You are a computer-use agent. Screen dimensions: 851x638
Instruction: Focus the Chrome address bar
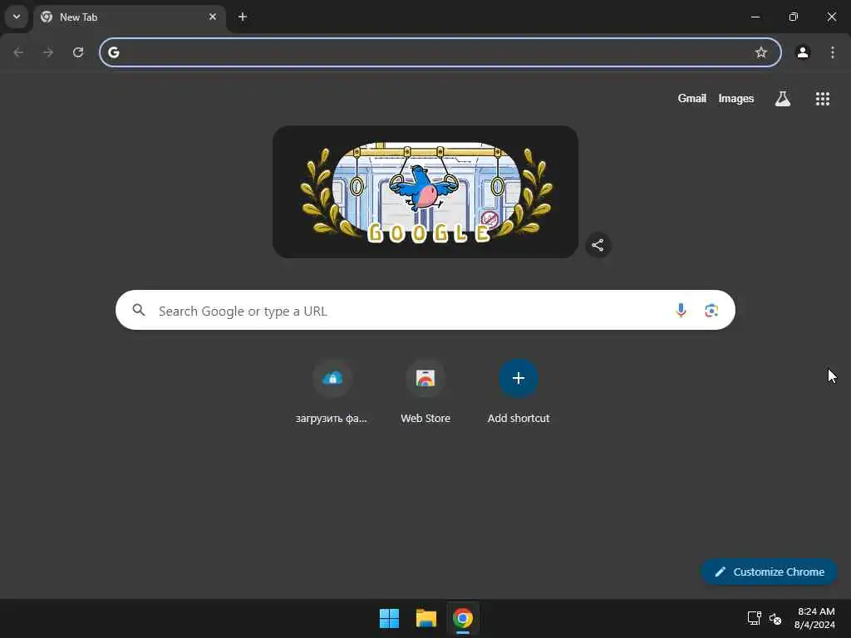click(x=440, y=52)
